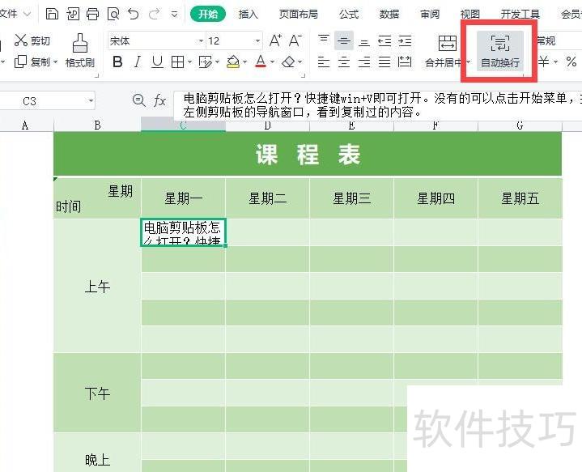Expand the Copy (复制) dropdown arrow
The image size is (582, 472).
[56, 62]
